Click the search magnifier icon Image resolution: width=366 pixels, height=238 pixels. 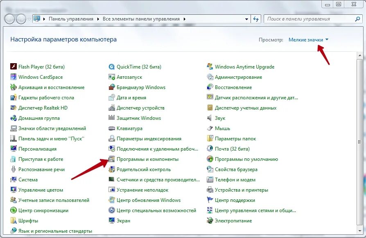[x=357, y=19]
